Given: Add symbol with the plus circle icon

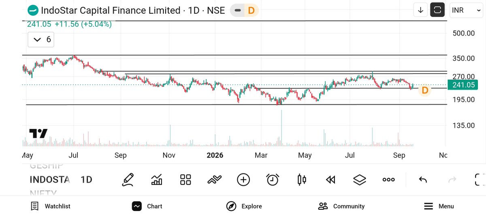Looking at the screenshot, I should pos(243,179).
